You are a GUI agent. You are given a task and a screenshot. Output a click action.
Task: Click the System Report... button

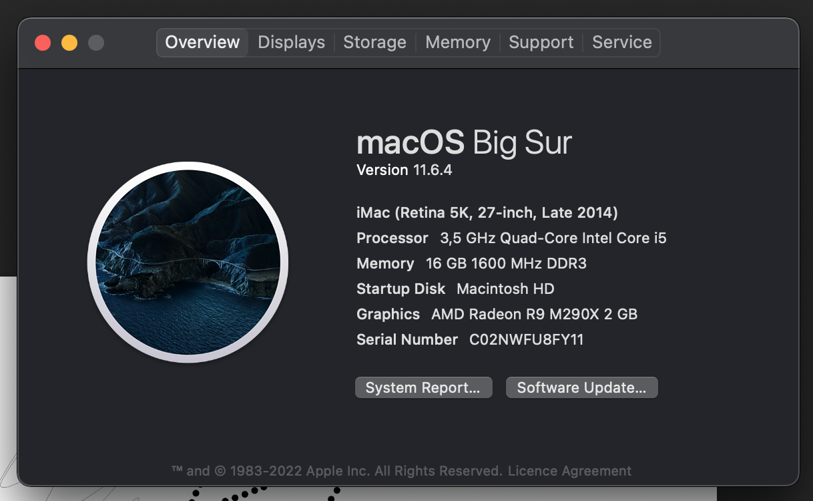click(x=423, y=387)
